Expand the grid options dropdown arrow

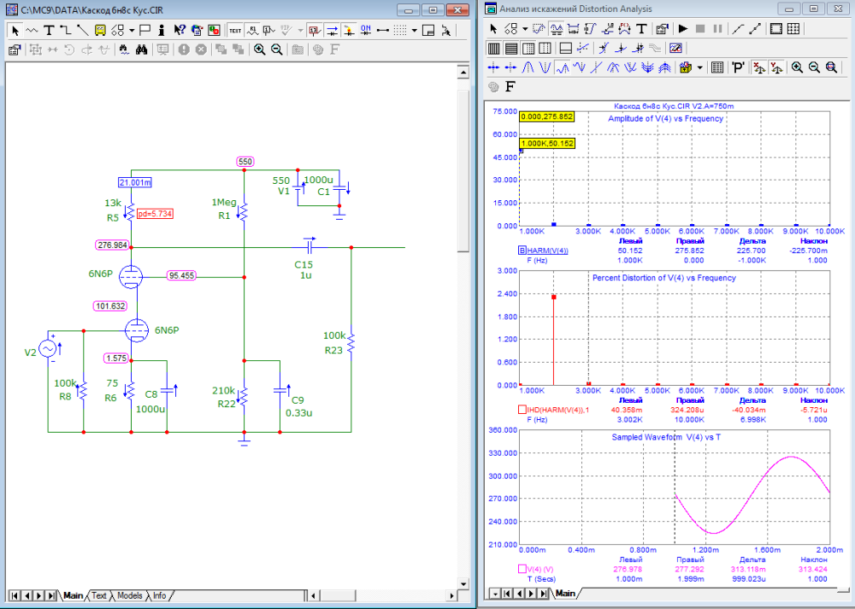pyautogui.click(x=414, y=30)
